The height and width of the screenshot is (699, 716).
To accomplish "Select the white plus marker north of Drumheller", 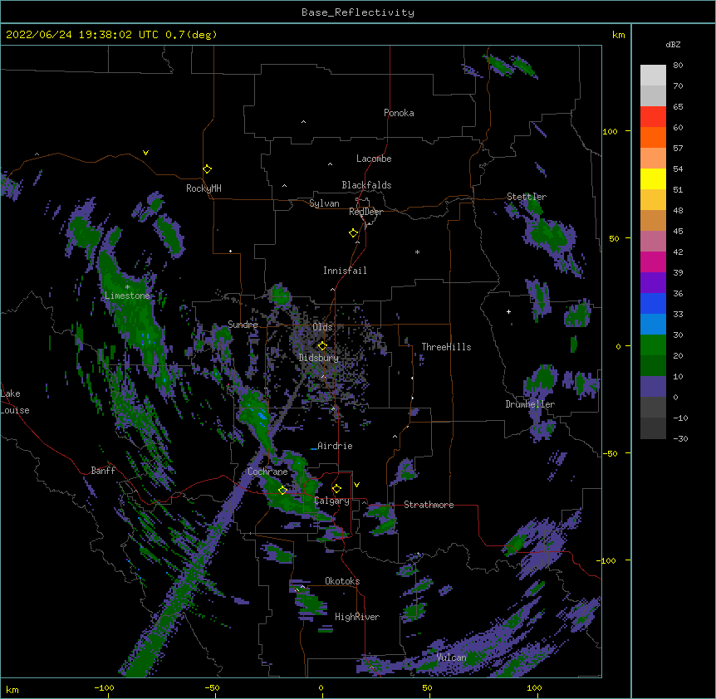I will (508, 311).
